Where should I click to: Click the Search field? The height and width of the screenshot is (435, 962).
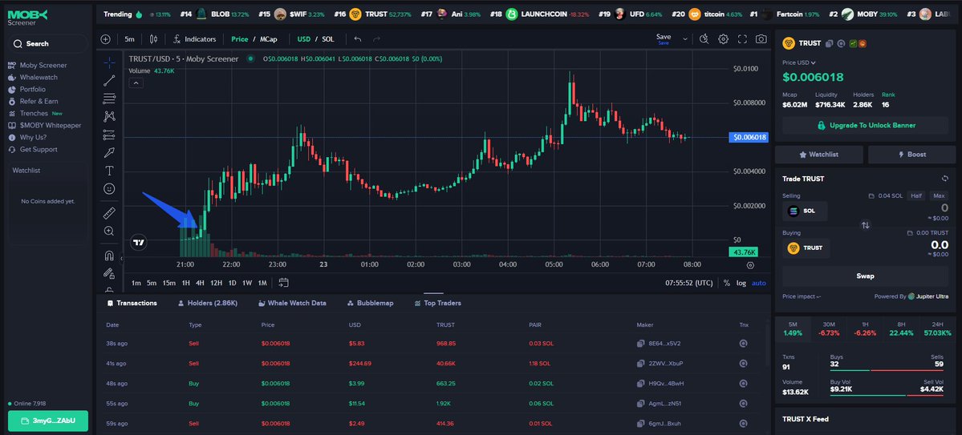pos(47,43)
